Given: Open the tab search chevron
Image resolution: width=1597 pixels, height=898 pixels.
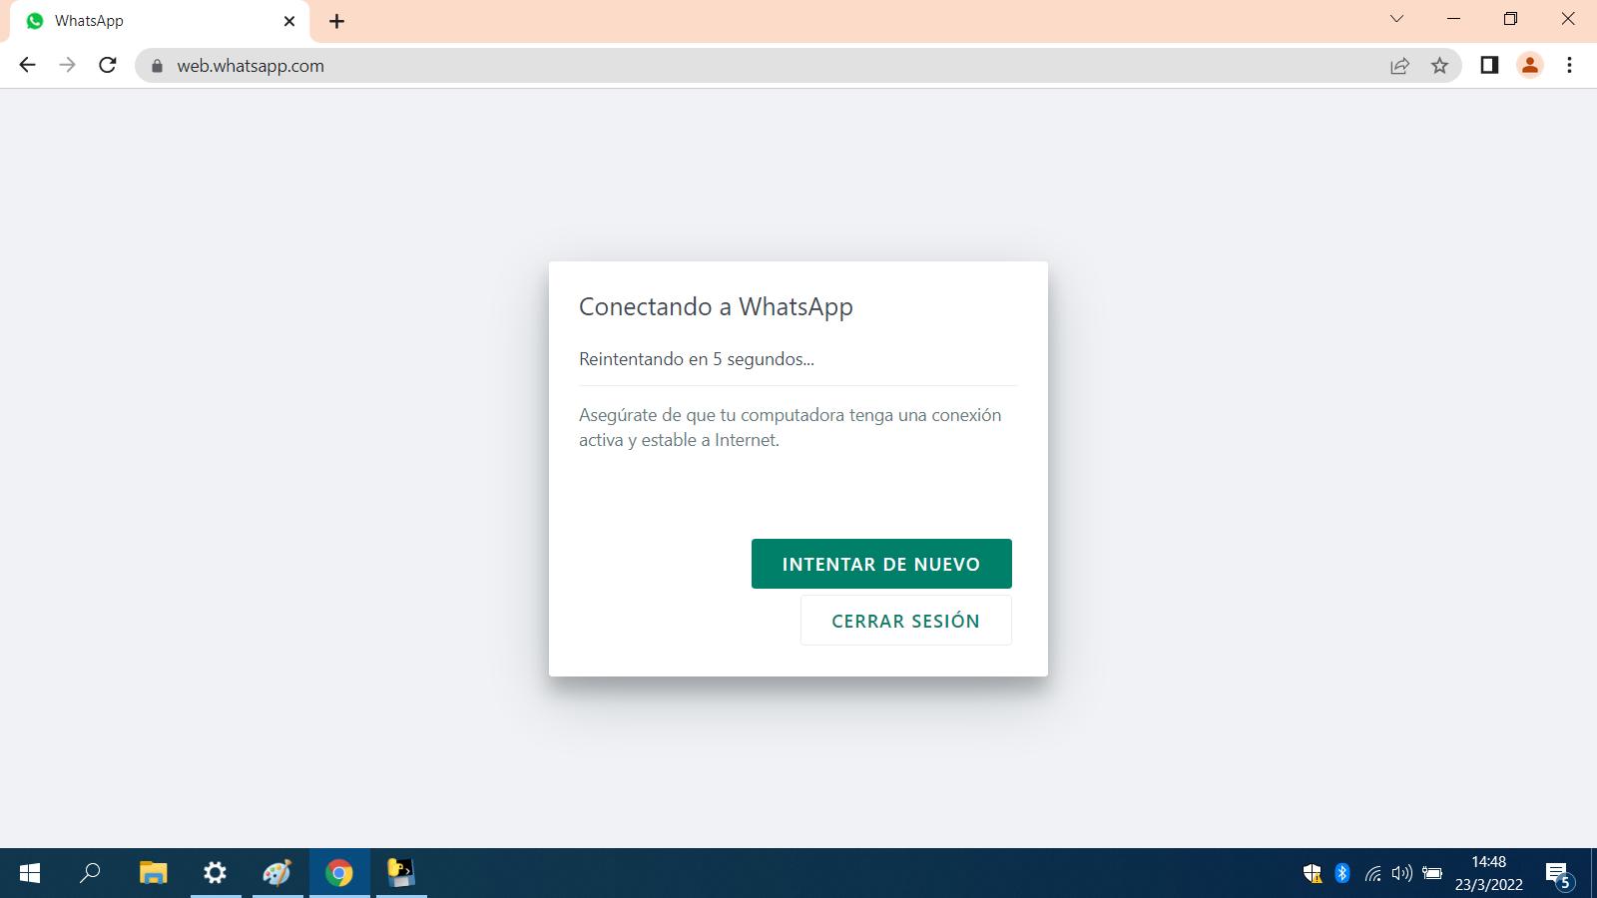Looking at the screenshot, I should [x=1396, y=19].
